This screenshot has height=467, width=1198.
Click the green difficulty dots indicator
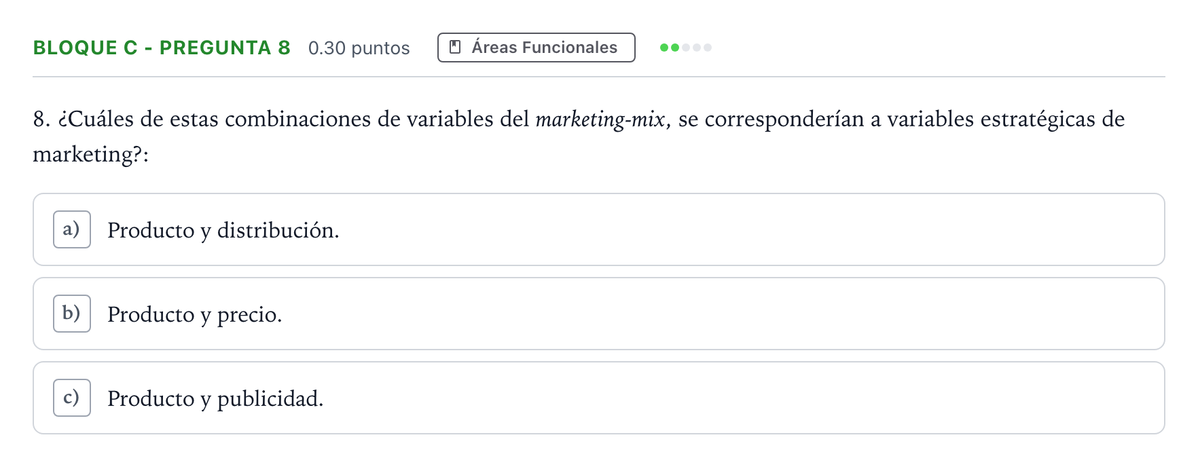tap(686, 48)
